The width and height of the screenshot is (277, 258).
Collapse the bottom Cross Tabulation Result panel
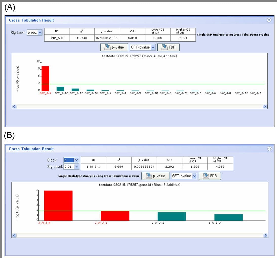pyautogui.click(x=270, y=149)
